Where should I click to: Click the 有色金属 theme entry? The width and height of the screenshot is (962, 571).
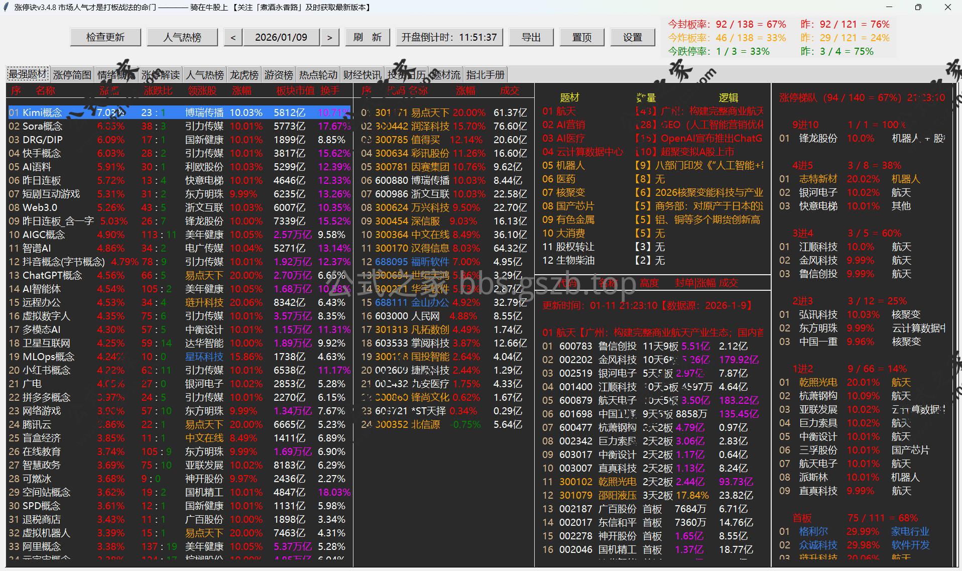point(653,219)
